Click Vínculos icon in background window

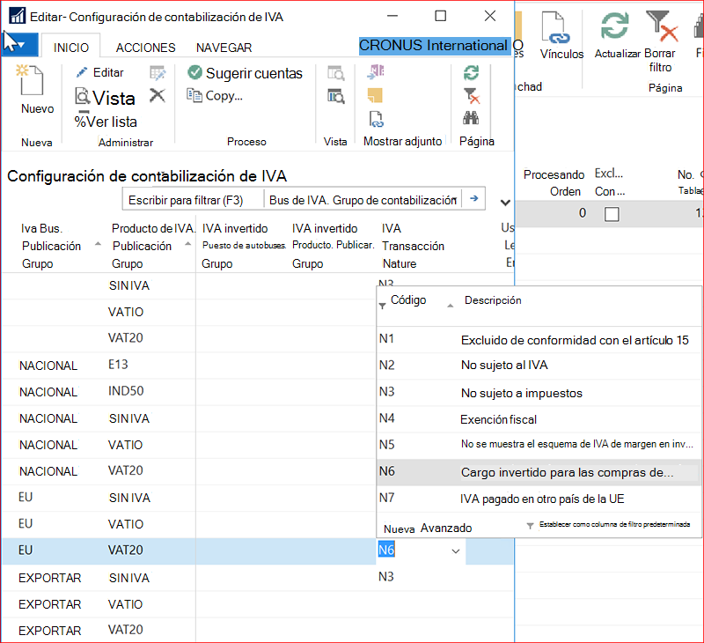click(561, 36)
